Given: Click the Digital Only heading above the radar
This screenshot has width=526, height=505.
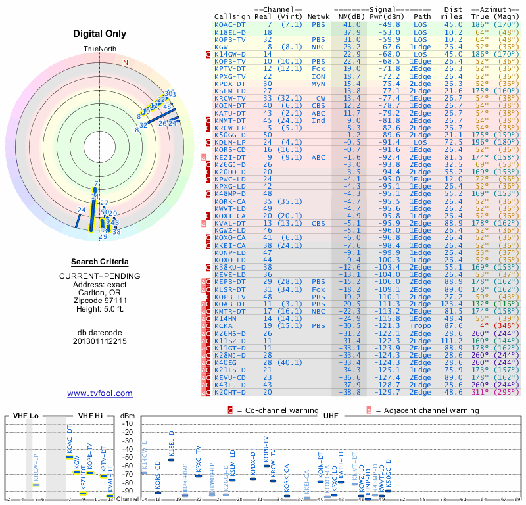Looking at the screenshot, I should point(100,34).
